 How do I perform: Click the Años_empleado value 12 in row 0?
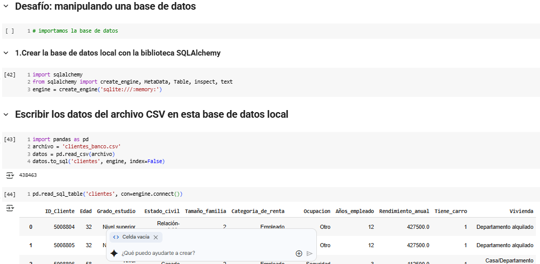[371, 227]
